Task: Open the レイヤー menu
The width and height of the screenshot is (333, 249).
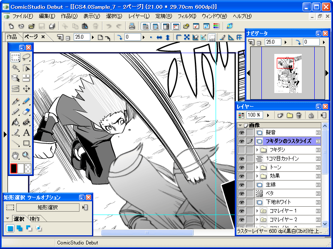Action: pos(139,16)
